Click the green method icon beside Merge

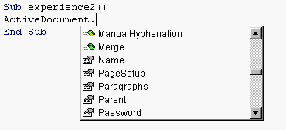(x=89, y=47)
